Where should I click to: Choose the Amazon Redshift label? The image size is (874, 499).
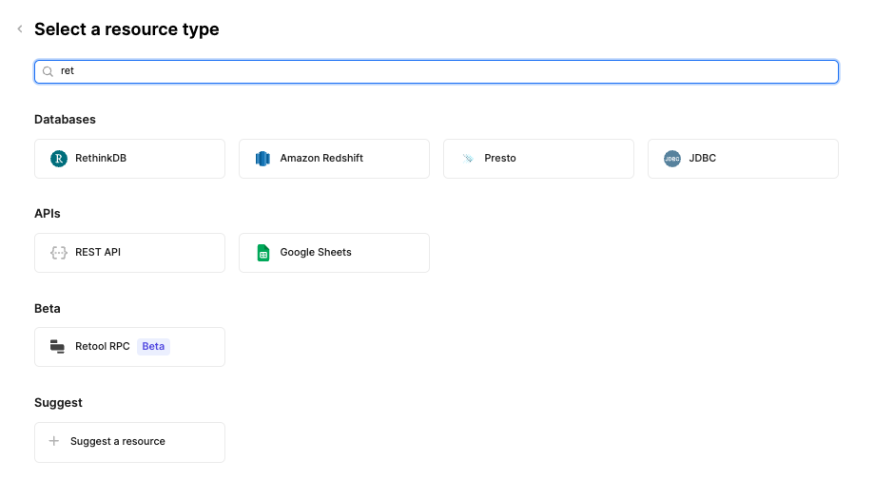(321, 158)
